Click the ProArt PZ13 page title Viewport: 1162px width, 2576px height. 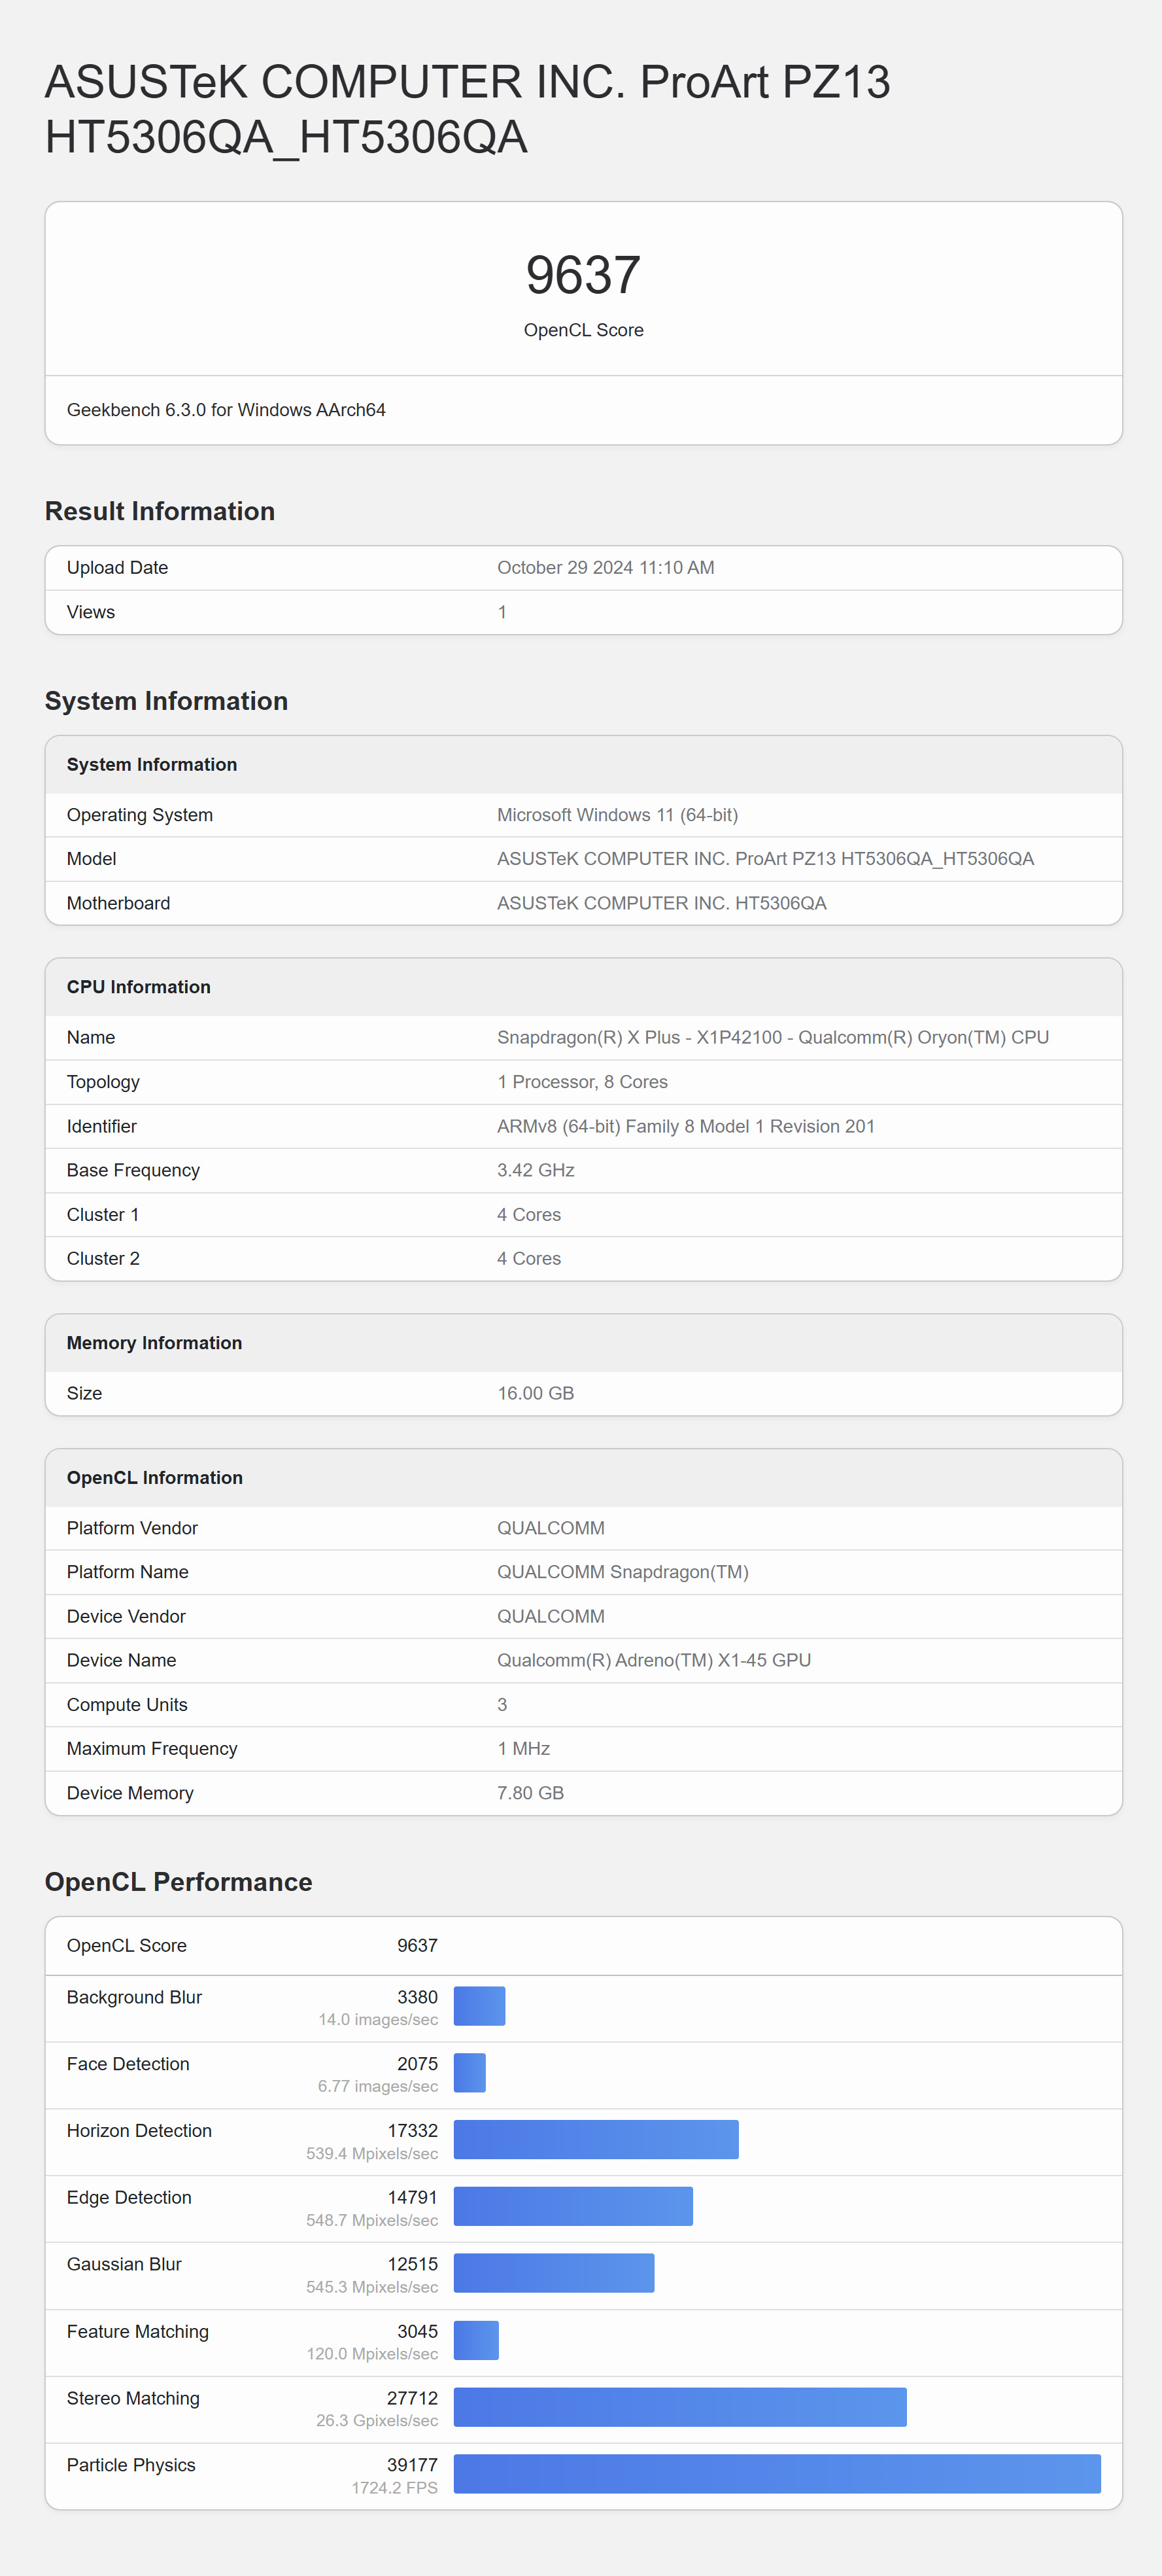tap(467, 109)
